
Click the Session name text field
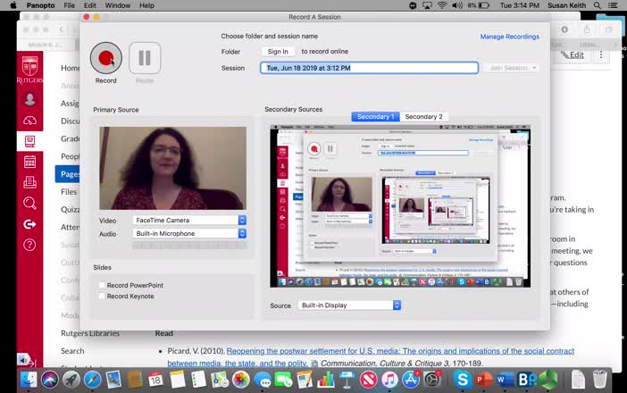(x=369, y=68)
